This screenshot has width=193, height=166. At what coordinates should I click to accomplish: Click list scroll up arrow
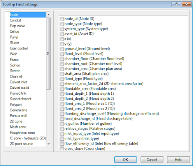(49, 15)
